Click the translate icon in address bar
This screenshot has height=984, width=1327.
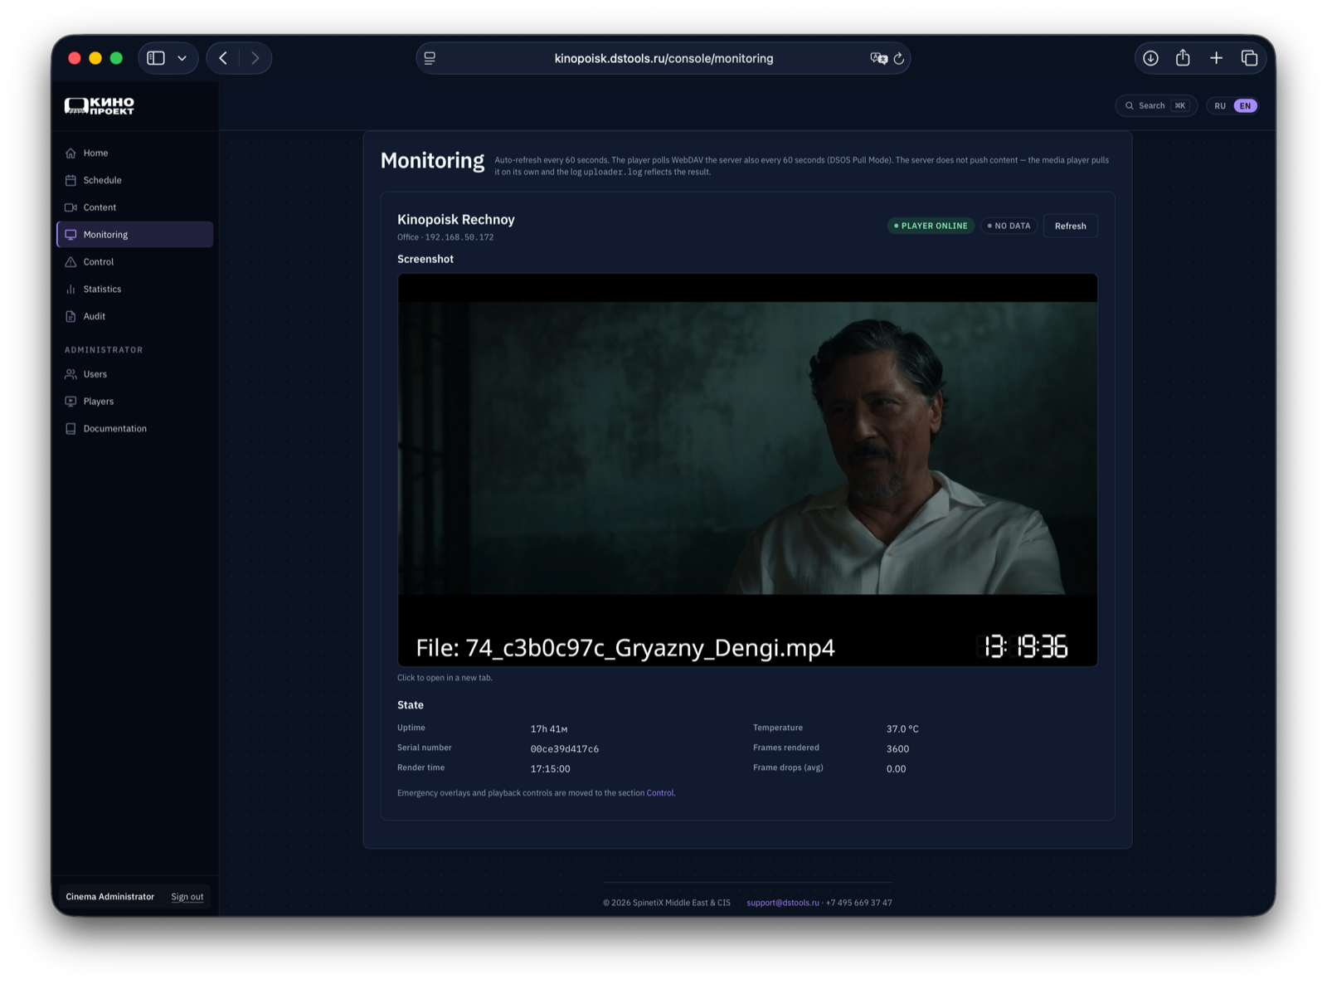877,58
